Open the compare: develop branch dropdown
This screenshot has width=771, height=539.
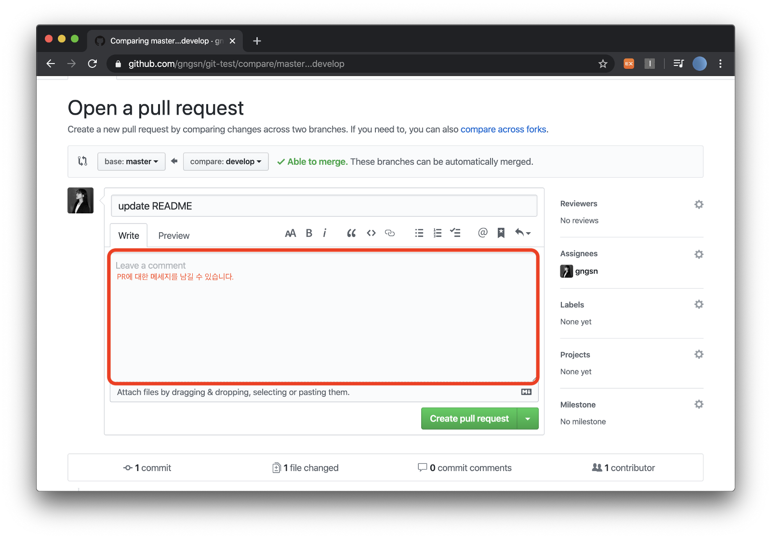tap(226, 161)
